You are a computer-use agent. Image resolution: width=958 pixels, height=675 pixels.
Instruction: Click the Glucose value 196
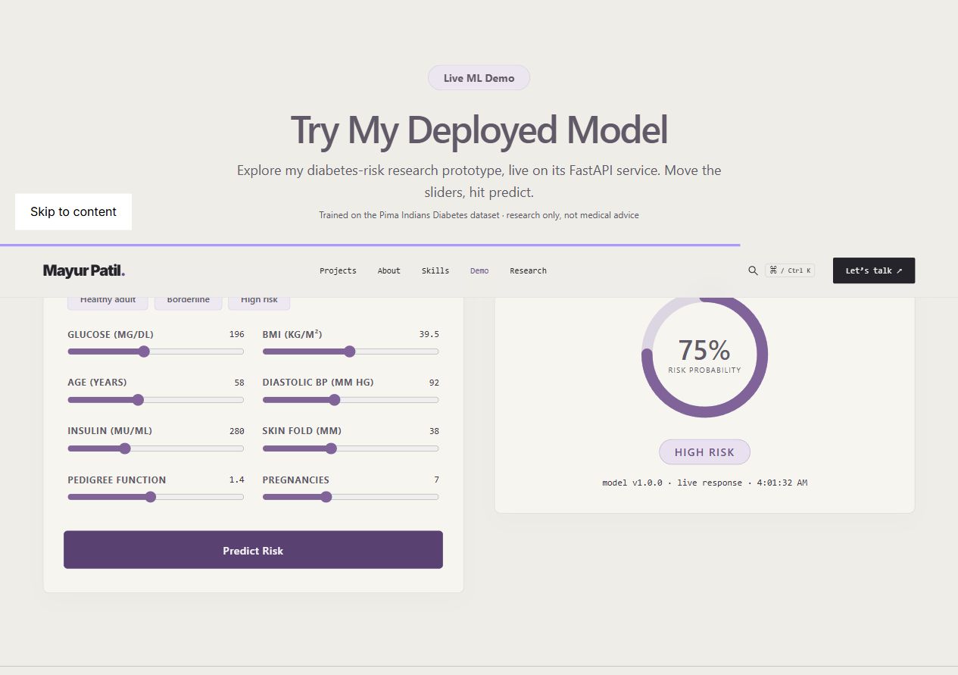click(x=236, y=334)
